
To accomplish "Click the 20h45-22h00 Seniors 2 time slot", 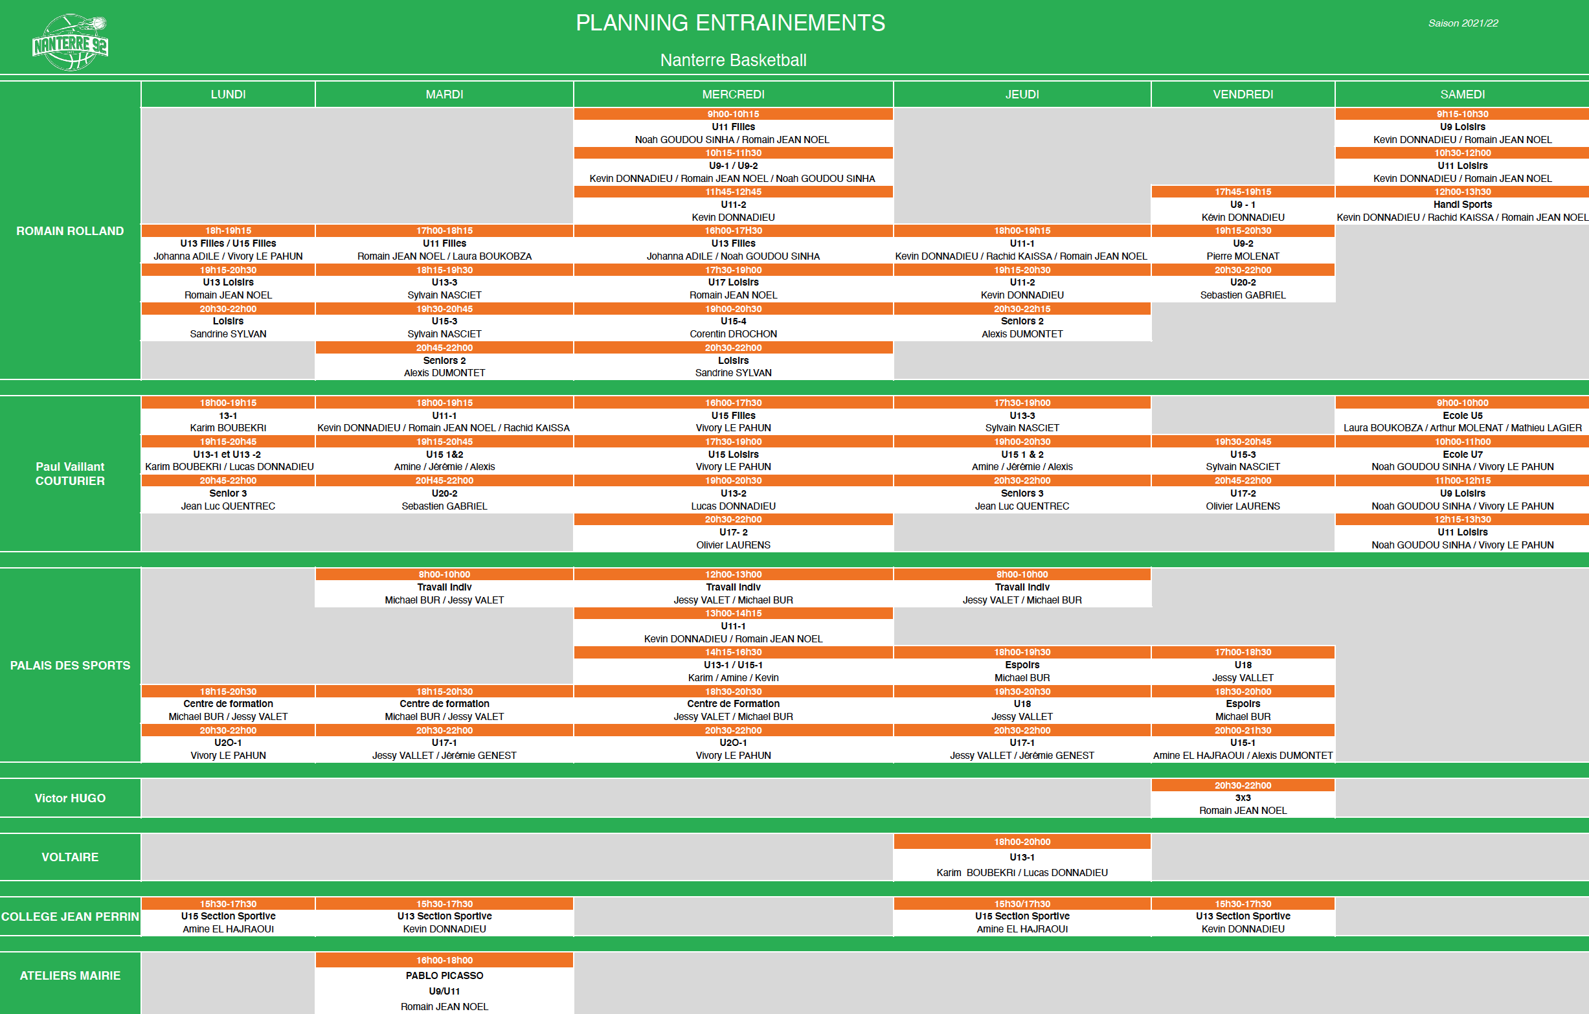I will point(445,348).
